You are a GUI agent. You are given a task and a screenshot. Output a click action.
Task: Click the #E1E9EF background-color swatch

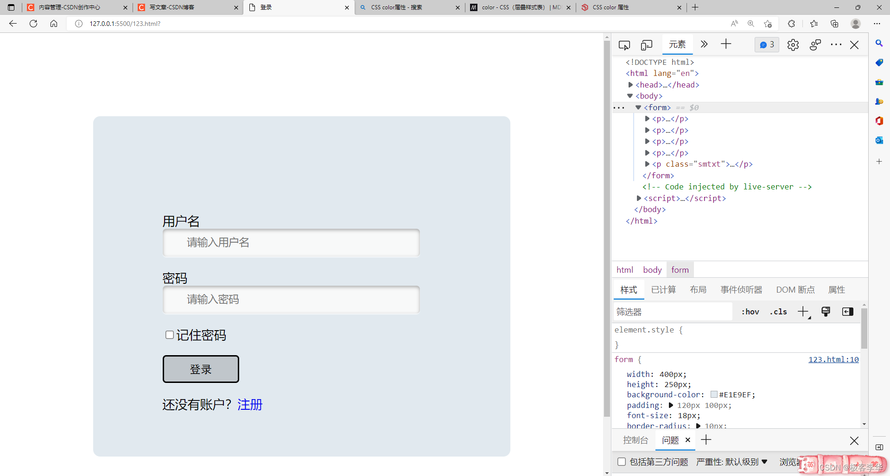[x=714, y=395]
